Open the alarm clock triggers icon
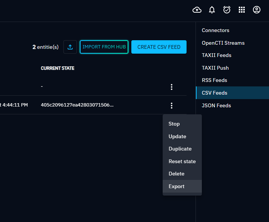This screenshot has height=222, width=269. click(227, 10)
